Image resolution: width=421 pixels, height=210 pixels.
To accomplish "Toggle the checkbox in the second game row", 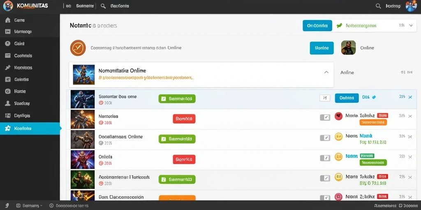I will click(x=325, y=117).
